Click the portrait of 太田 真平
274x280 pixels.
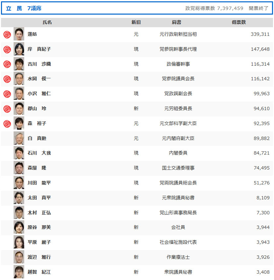click(19, 198)
